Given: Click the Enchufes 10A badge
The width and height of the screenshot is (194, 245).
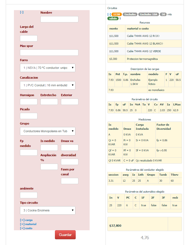Looking at the screenshot, I should click(x=149, y=14).
